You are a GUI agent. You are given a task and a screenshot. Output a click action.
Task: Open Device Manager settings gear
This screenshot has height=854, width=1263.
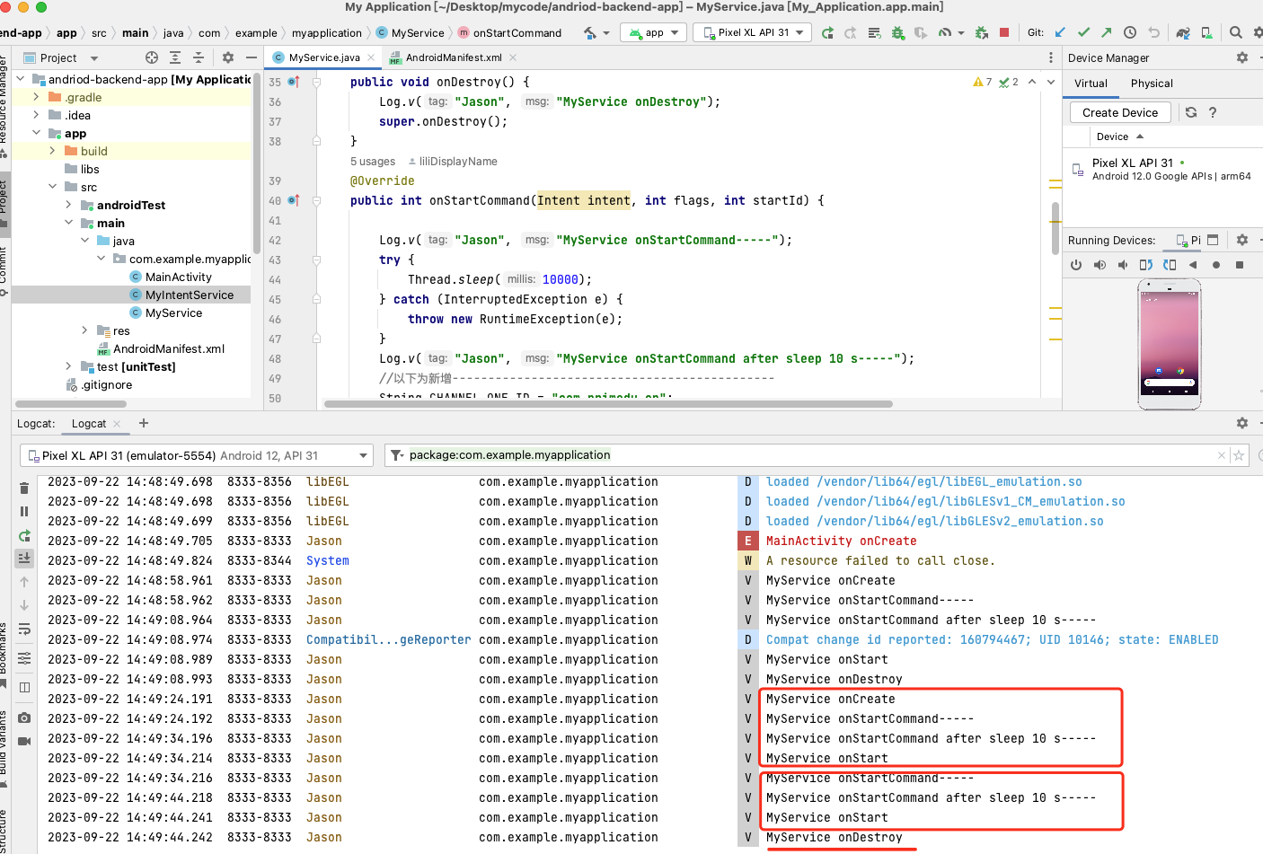click(1242, 57)
